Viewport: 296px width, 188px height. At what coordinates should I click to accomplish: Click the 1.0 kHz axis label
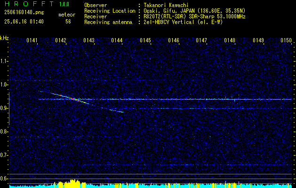[x=4, y=85]
